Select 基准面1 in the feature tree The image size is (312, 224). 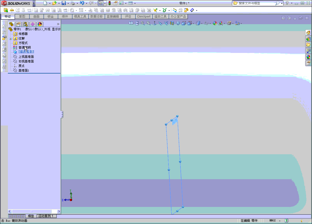24,71
